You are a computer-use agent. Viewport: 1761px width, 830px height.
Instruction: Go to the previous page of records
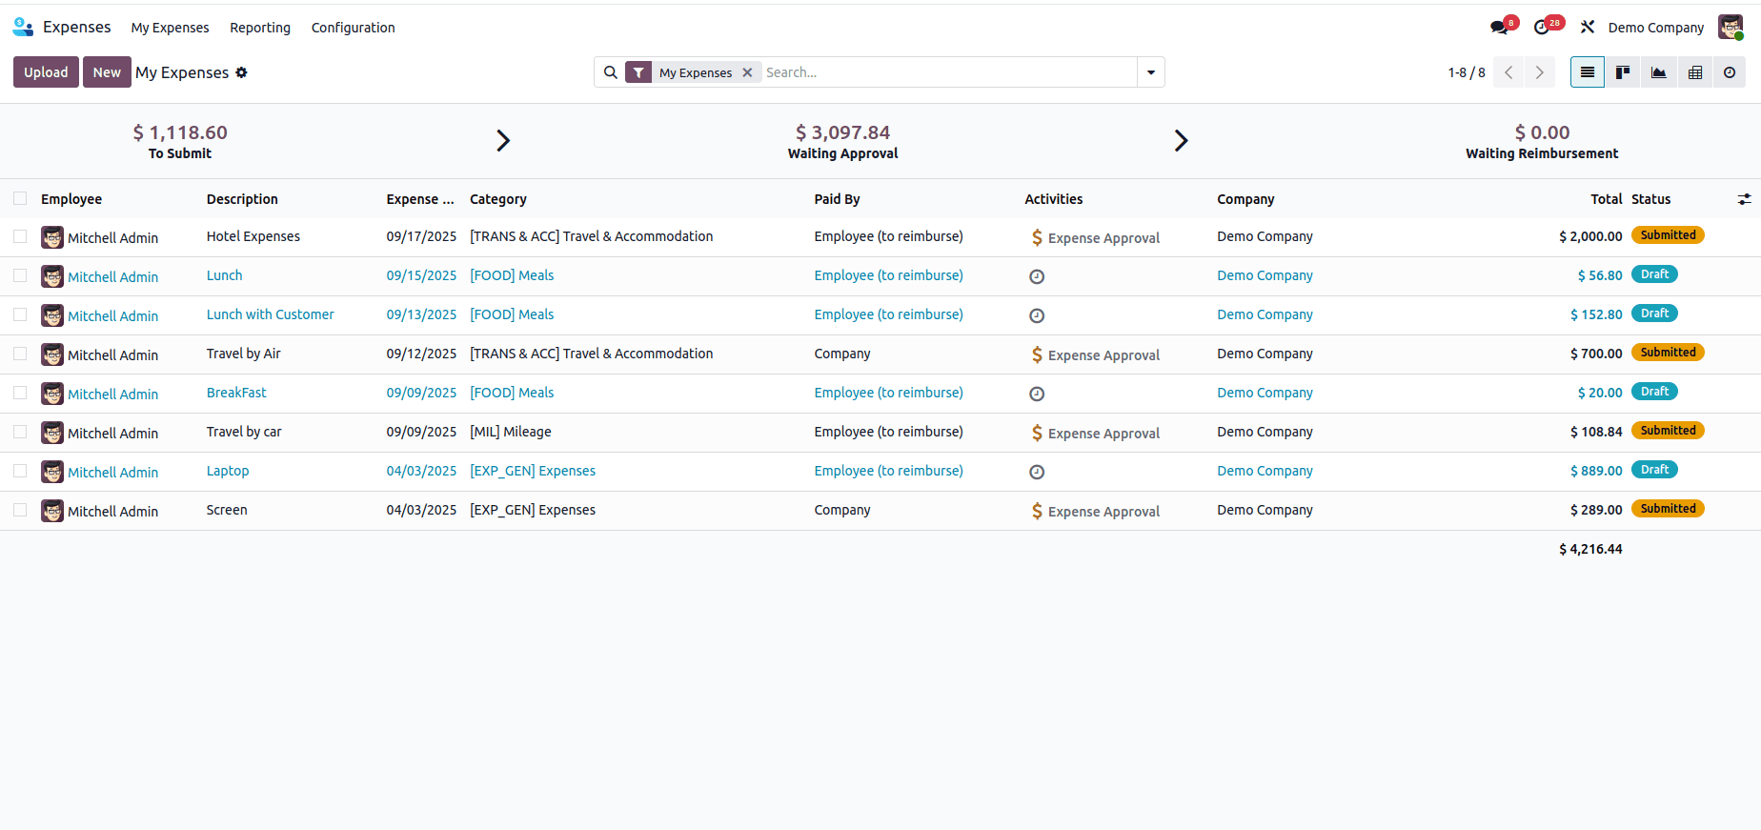pos(1508,72)
